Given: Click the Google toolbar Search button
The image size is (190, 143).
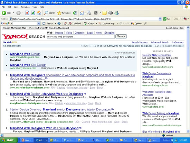Looking at the screenshot, I should (48, 24).
